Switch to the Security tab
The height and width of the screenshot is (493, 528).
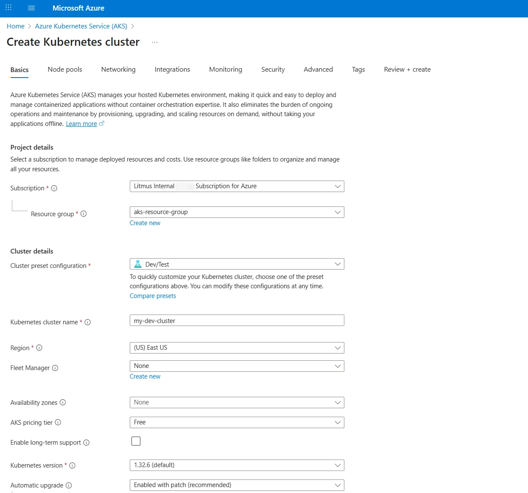[273, 70]
